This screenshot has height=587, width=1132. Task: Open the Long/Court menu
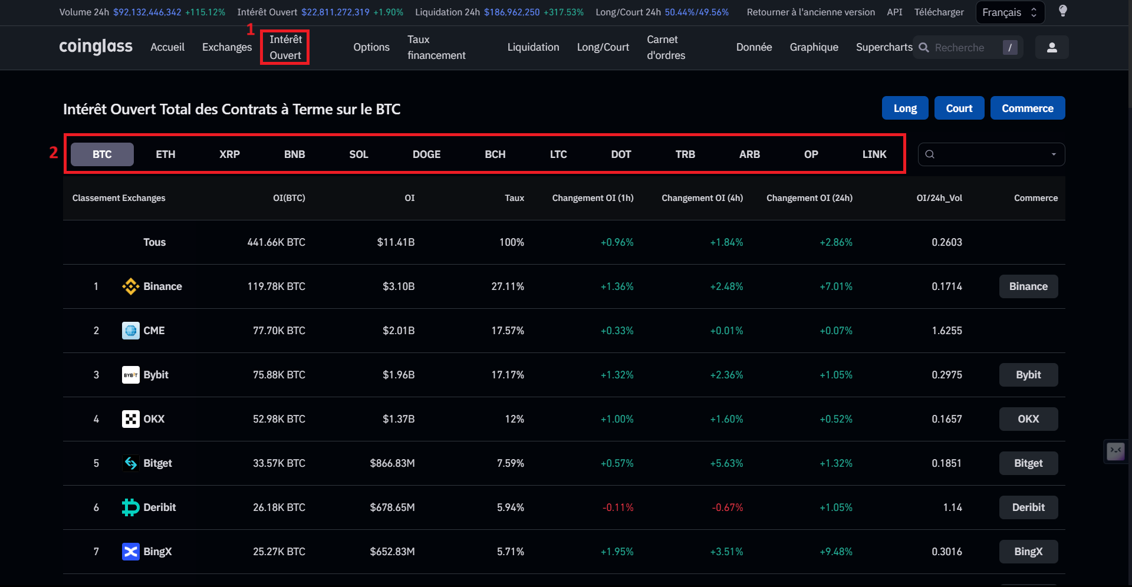coord(603,47)
